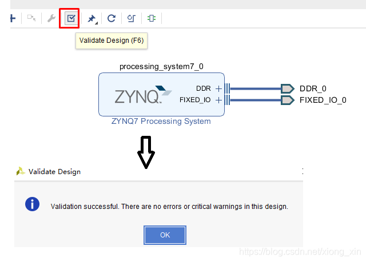Select the FIXED_IO_0 port label text
This screenshot has width=366, height=262.
[323, 100]
